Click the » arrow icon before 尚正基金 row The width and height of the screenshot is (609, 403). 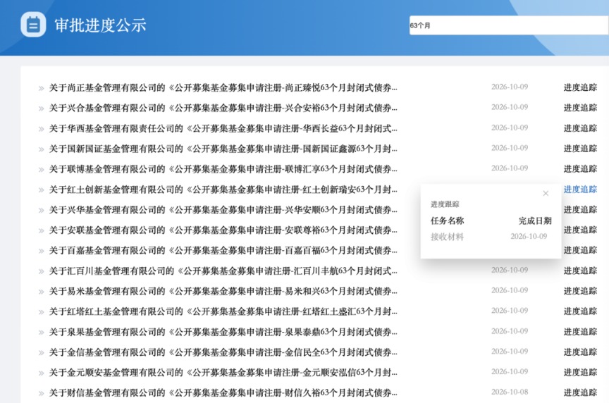41,89
